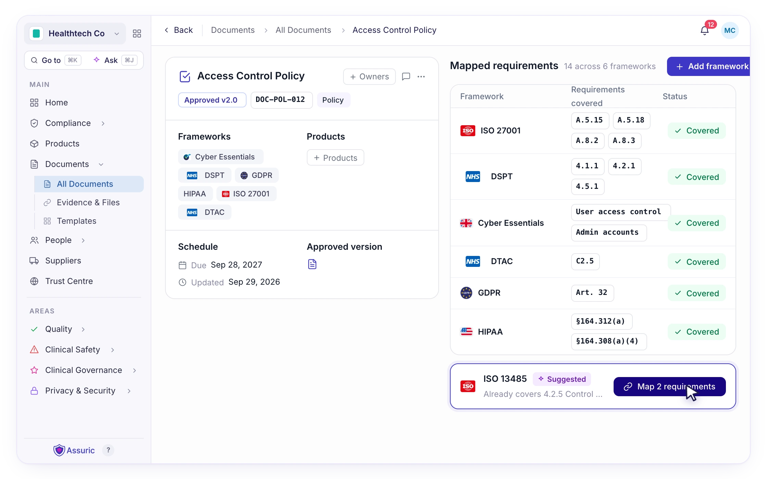767x479 pixels.
Task: Open Products in the sidebar
Action: (84, 144)
